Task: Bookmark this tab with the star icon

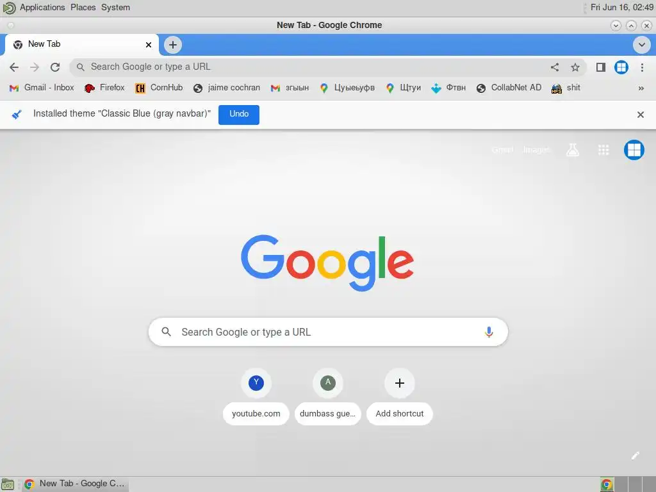Action: tap(575, 67)
